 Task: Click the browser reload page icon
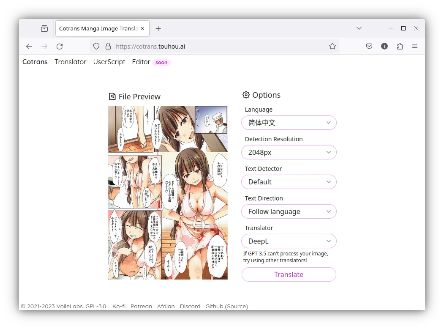point(60,47)
